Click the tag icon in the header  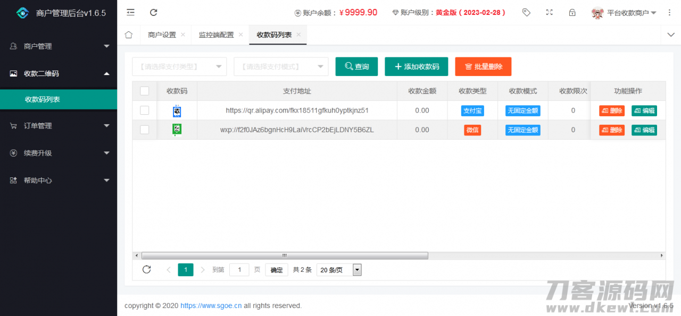click(526, 12)
